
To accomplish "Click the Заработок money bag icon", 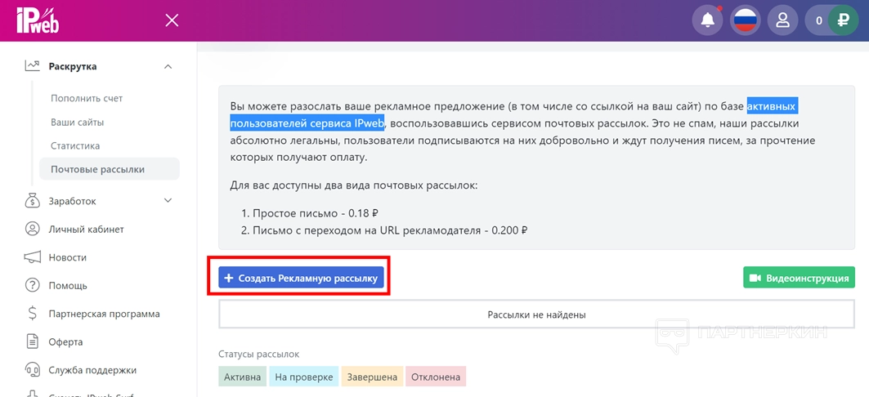I will pyautogui.click(x=33, y=201).
